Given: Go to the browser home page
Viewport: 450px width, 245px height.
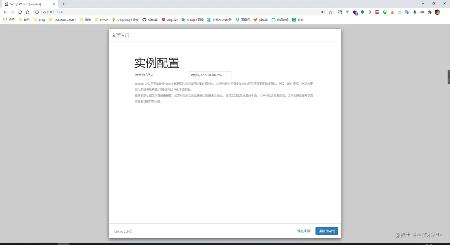Looking at the screenshot, I should [28, 12].
